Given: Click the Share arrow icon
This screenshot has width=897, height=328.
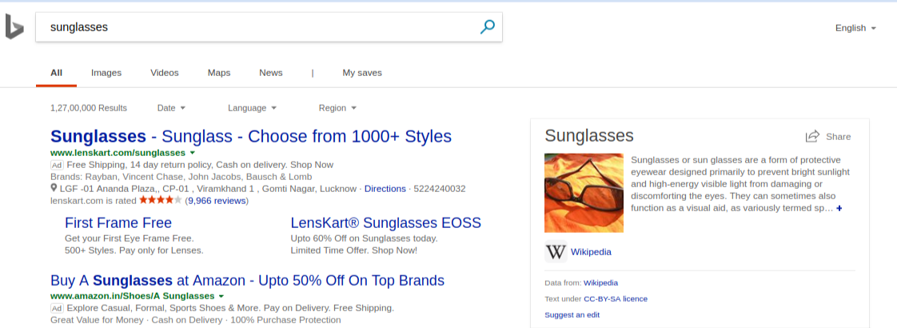Looking at the screenshot, I should (x=812, y=136).
